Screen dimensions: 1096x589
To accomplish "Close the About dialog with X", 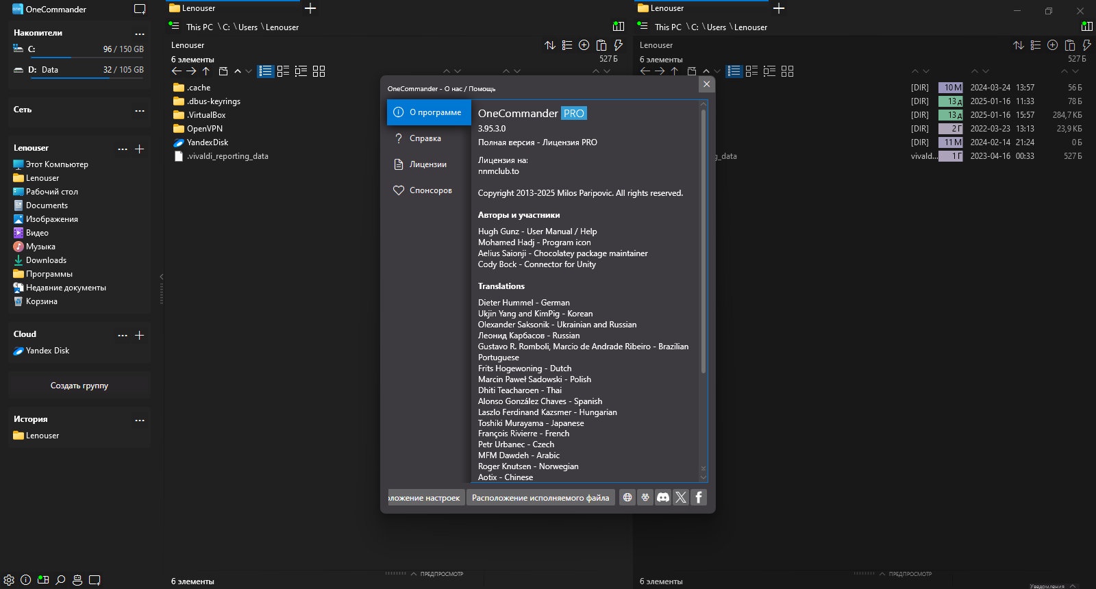I will point(706,84).
